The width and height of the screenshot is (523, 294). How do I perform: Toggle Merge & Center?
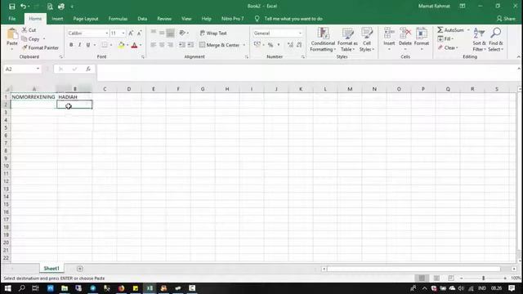point(220,45)
